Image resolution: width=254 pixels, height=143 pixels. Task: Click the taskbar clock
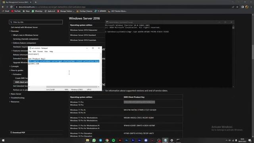(x=242, y=140)
